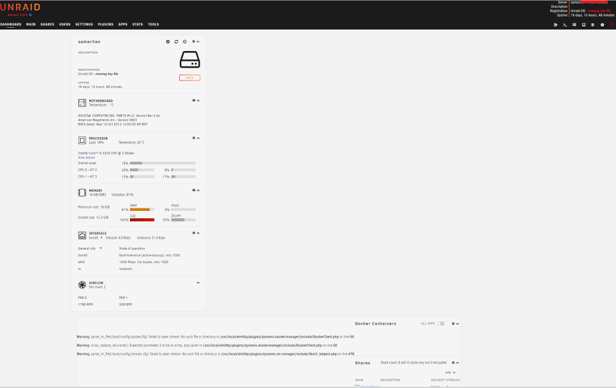Collapse the Processor section
This screenshot has width=616, height=388.
coord(198,138)
